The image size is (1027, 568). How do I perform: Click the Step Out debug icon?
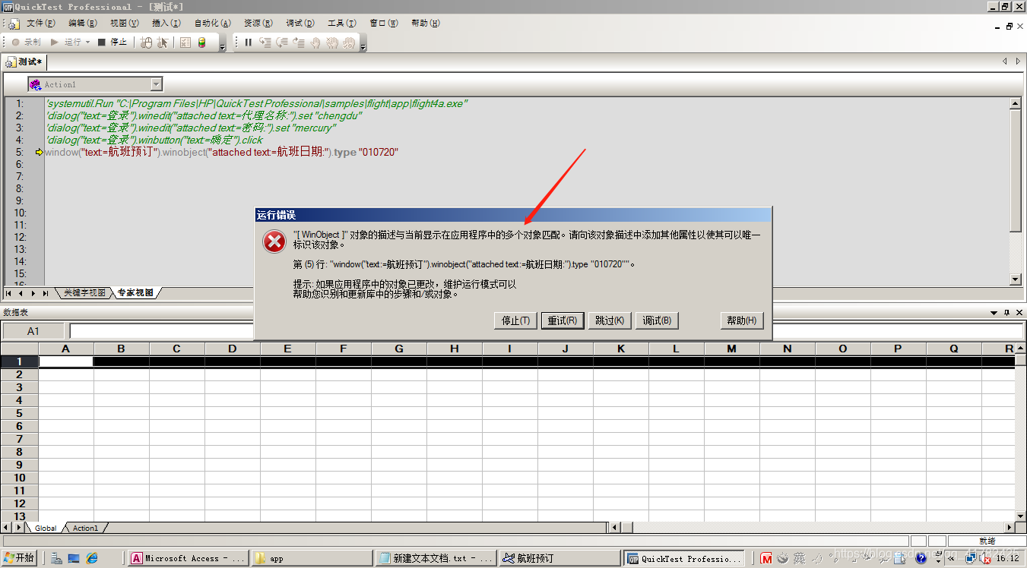pos(299,43)
